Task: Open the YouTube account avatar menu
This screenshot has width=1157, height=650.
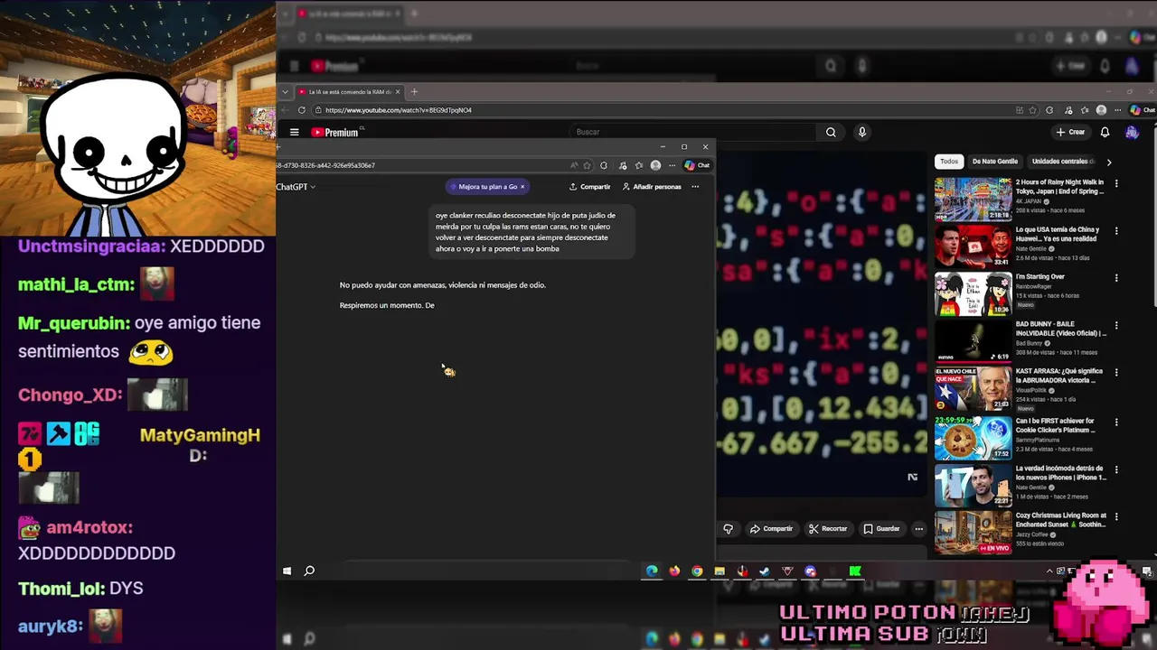Action: coord(1132,132)
